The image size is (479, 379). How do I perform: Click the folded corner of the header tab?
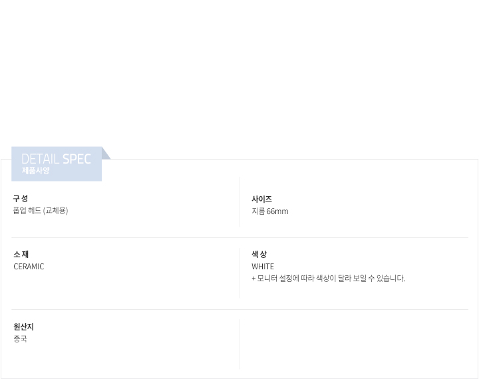106,154
